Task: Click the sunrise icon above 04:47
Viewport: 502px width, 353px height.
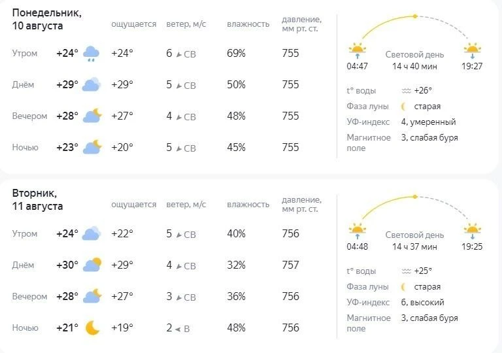Action: click(x=358, y=50)
